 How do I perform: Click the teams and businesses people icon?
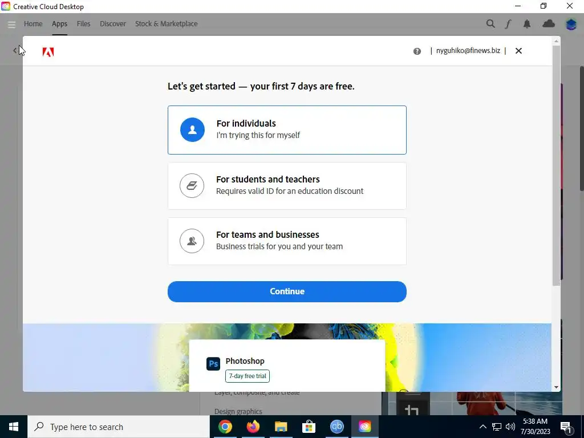(x=192, y=241)
